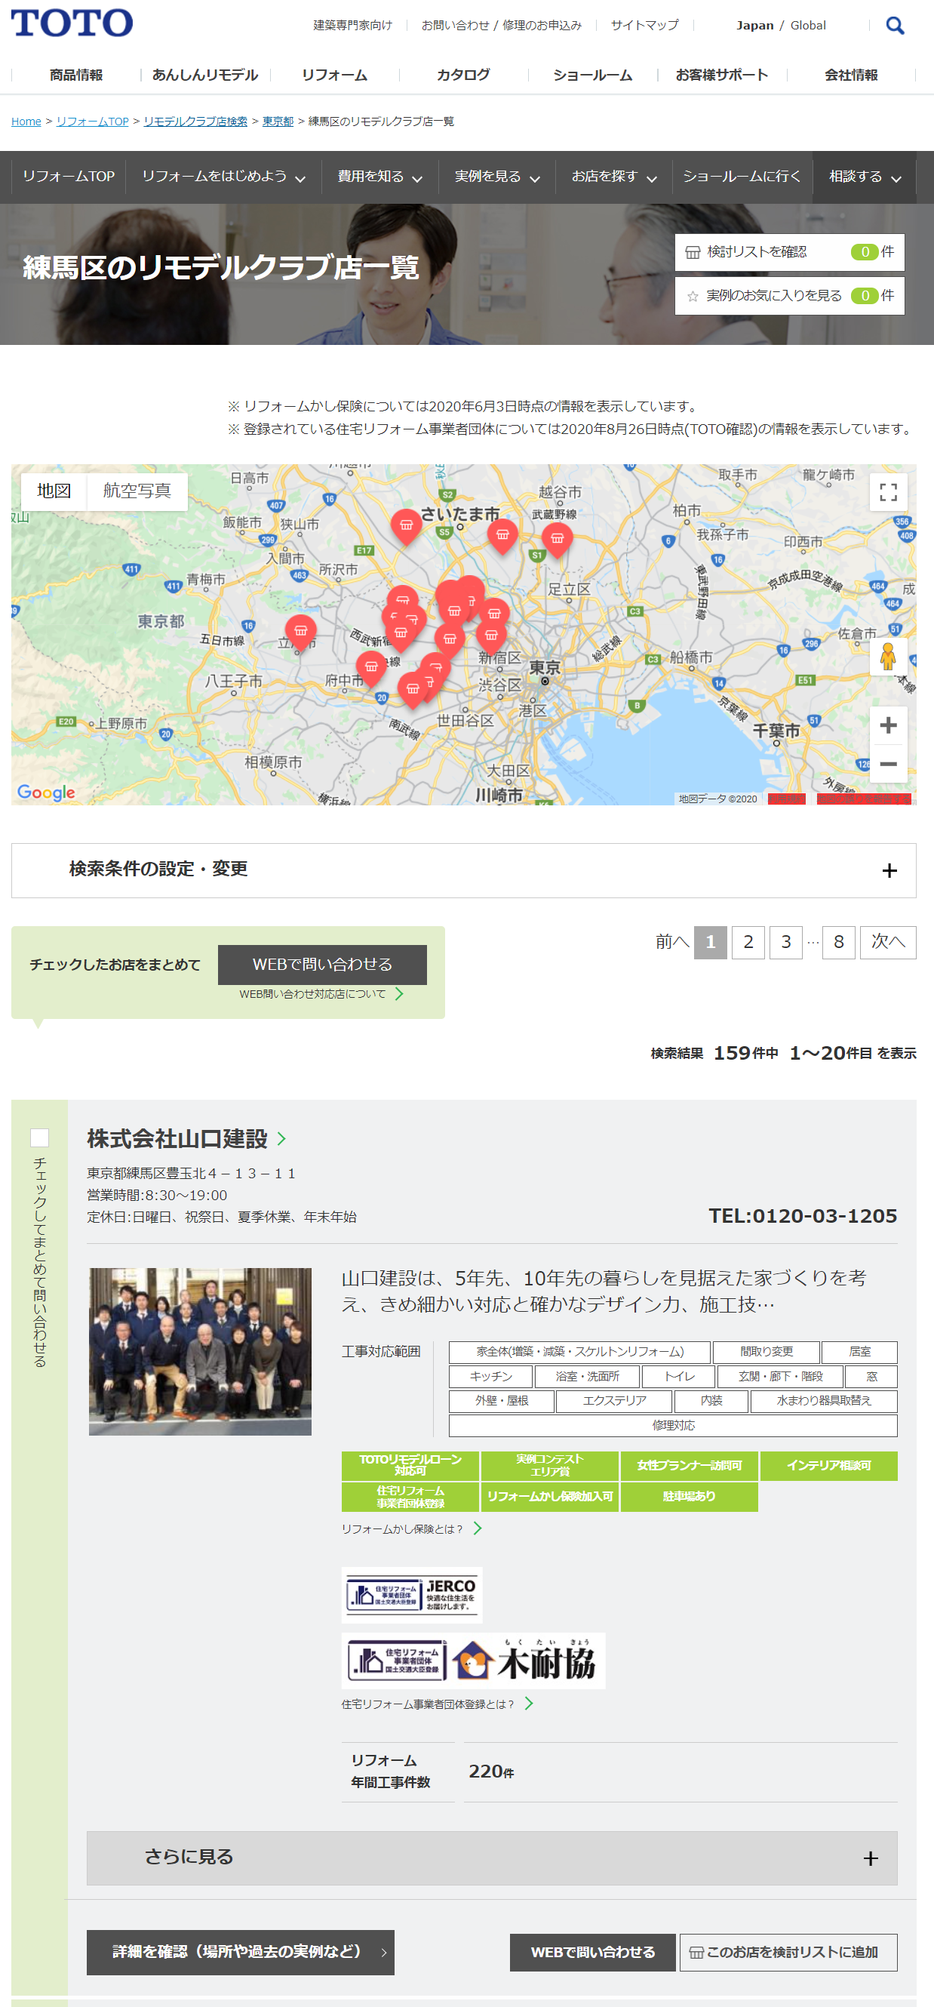Click the お問い合わせ / 修理のお申込み link
934x2007 pixels.
coord(502,26)
